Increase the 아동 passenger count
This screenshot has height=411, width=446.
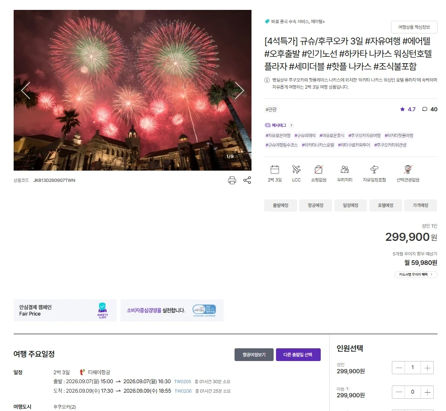[x=427, y=392]
